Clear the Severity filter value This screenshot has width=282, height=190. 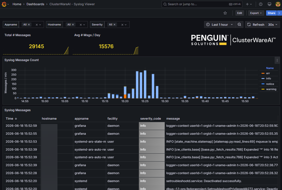pos(122,25)
